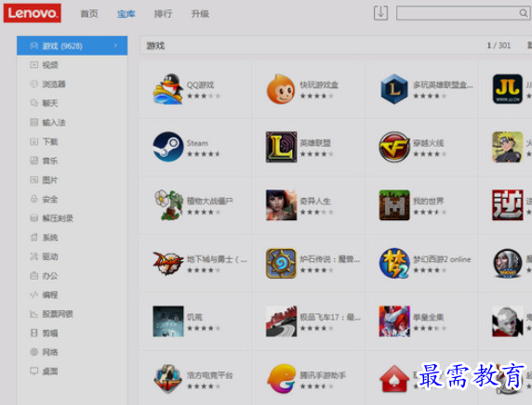The height and width of the screenshot is (405, 532).
Task: Open the 地下城与勇士 DNF icon
Action: [x=168, y=263]
